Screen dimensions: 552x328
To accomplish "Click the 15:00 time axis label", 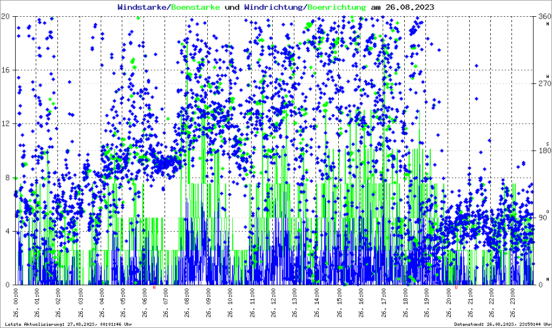I will click(339, 303).
